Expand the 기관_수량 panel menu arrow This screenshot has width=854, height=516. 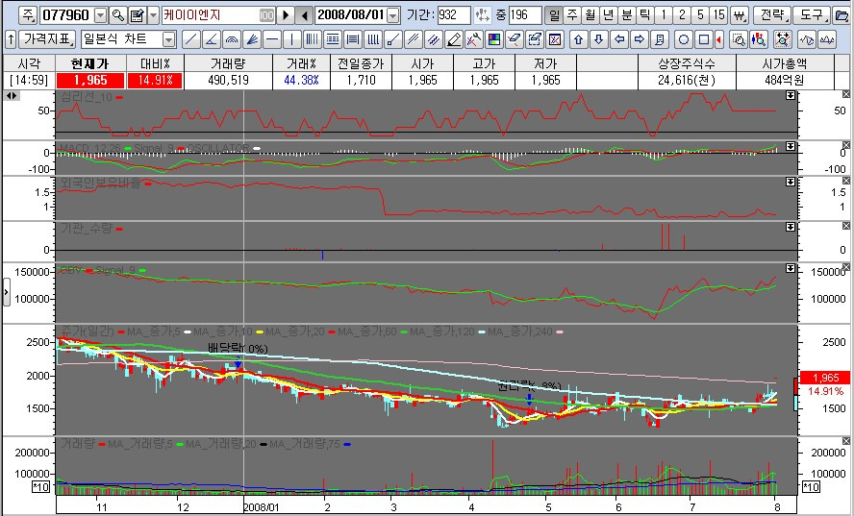click(x=791, y=227)
